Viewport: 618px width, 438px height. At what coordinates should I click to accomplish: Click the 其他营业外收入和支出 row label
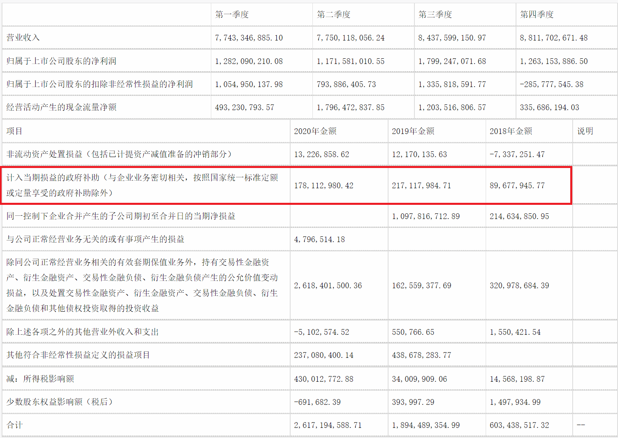pyautogui.click(x=83, y=332)
